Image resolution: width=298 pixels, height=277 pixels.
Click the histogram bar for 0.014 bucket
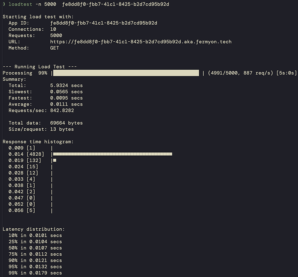click(113, 154)
